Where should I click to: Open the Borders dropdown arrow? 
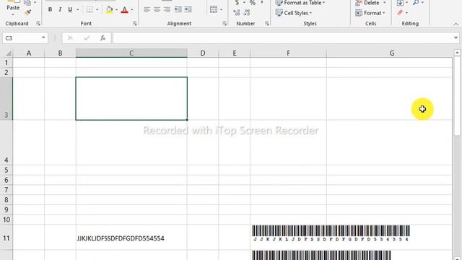(97, 9)
